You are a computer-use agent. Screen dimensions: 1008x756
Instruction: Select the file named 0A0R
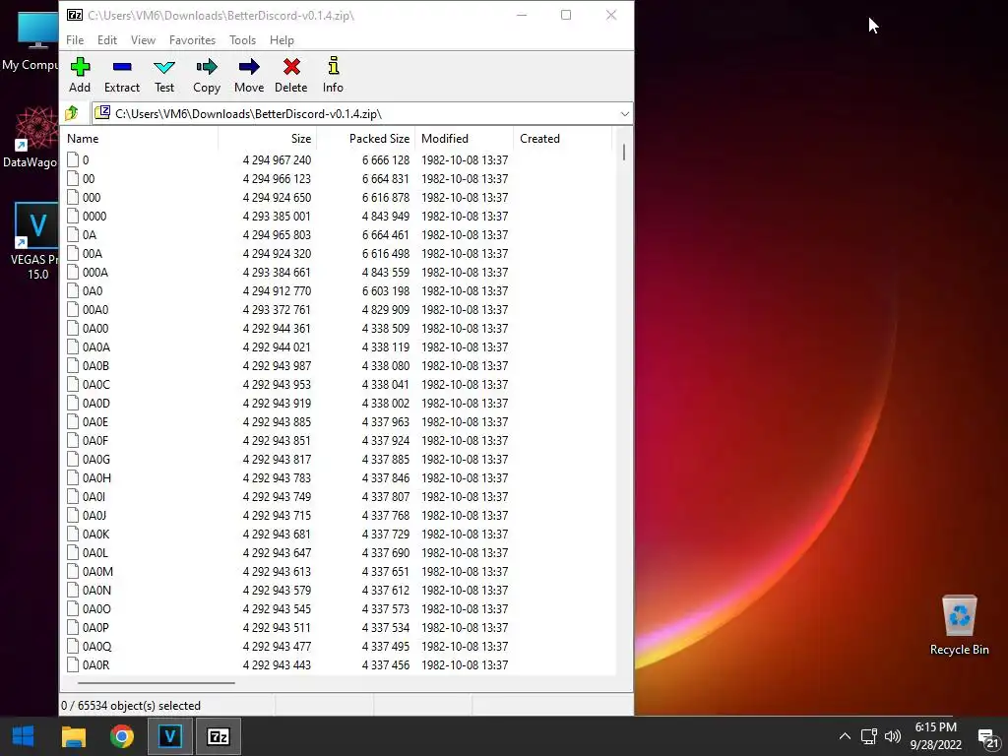95,664
